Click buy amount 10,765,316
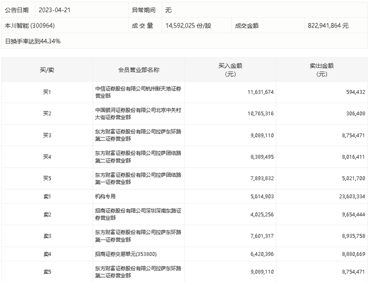The image size is (372, 282). (x=260, y=114)
